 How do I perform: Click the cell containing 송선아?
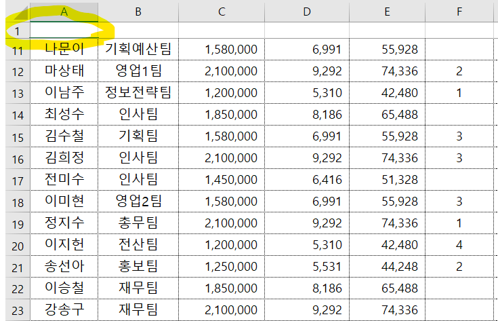64,266
